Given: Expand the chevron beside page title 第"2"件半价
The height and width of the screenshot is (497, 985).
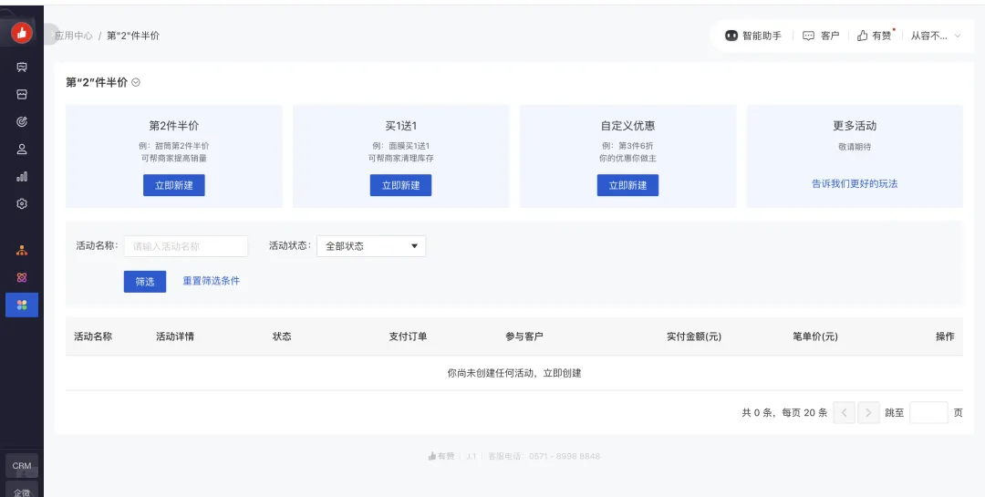Looking at the screenshot, I should pos(136,83).
